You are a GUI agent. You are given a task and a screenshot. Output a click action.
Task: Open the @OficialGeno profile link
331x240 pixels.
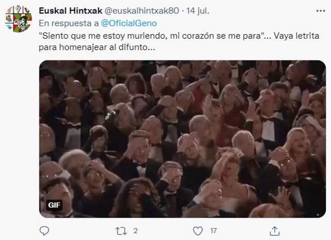tap(129, 23)
